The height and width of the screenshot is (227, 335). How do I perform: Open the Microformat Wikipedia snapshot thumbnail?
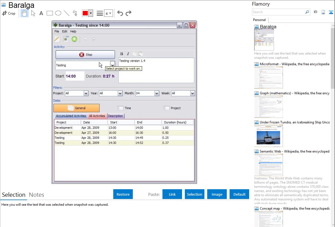(268, 78)
